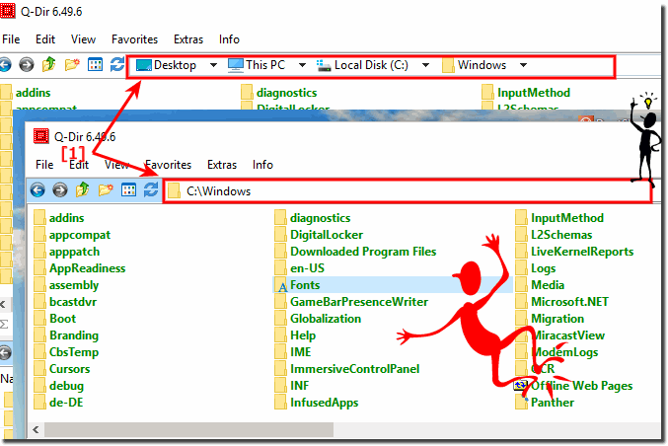Click new folder icon in back Q-Dir window

click(x=72, y=65)
